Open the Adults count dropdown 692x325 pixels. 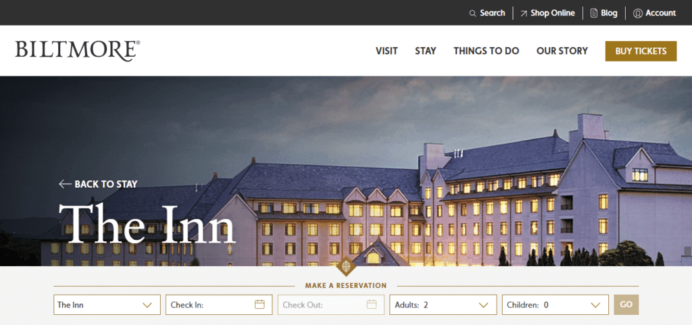click(x=443, y=305)
